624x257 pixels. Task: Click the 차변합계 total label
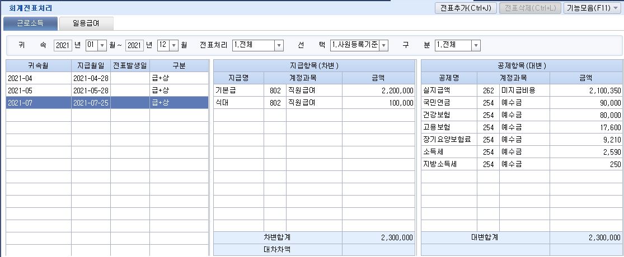click(x=278, y=237)
